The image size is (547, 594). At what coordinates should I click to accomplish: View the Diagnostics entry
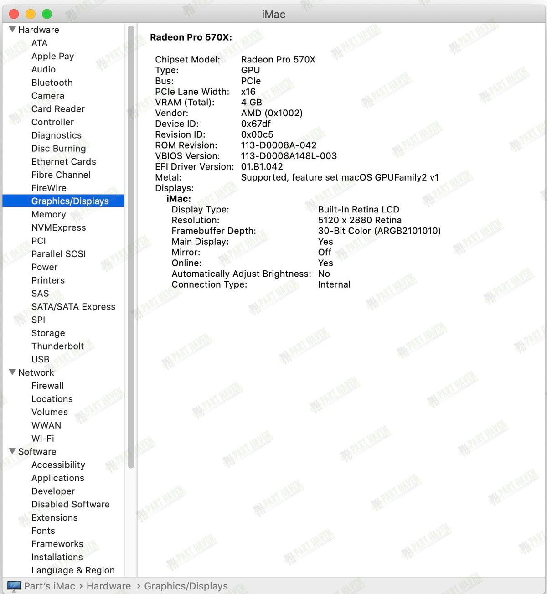tap(57, 135)
